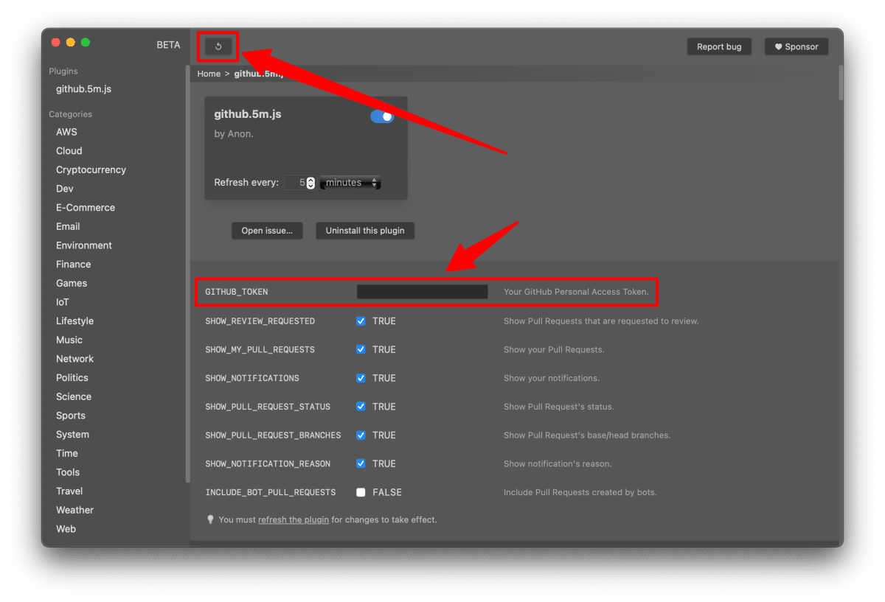Uncheck SHOW_NOTIFICATION_REASON checkbox
The height and width of the screenshot is (602, 885).
pyautogui.click(x=361, y=463)
